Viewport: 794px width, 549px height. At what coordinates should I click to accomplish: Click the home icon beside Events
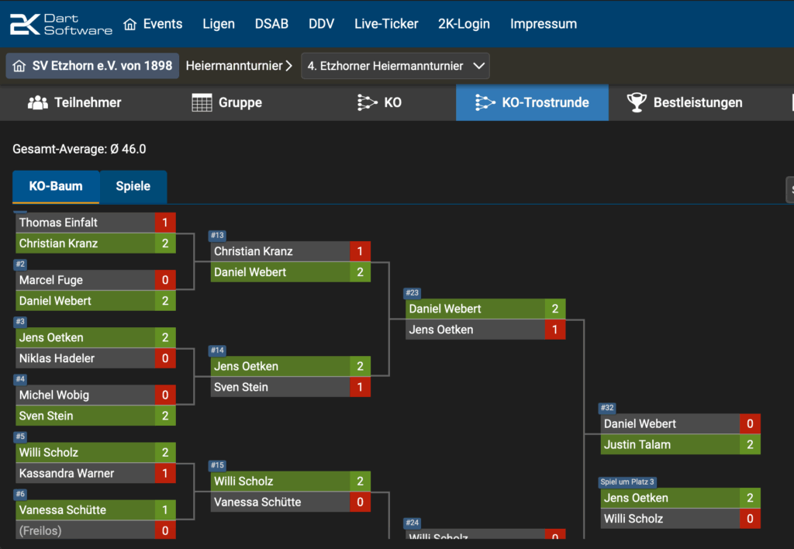pyautogui.click(x=130, y=24)
